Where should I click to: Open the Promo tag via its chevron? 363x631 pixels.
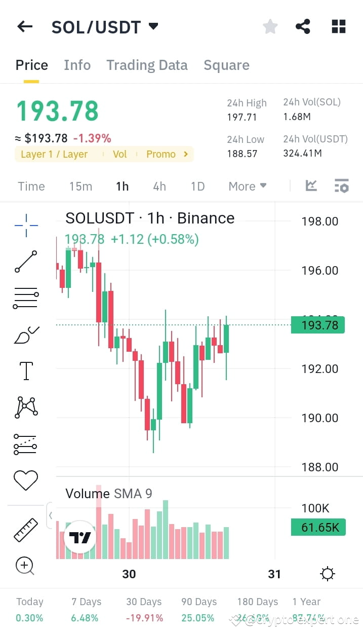186,154
